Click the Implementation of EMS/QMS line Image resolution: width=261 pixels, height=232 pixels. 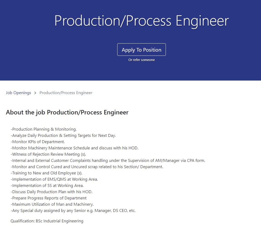pos(54,179)
